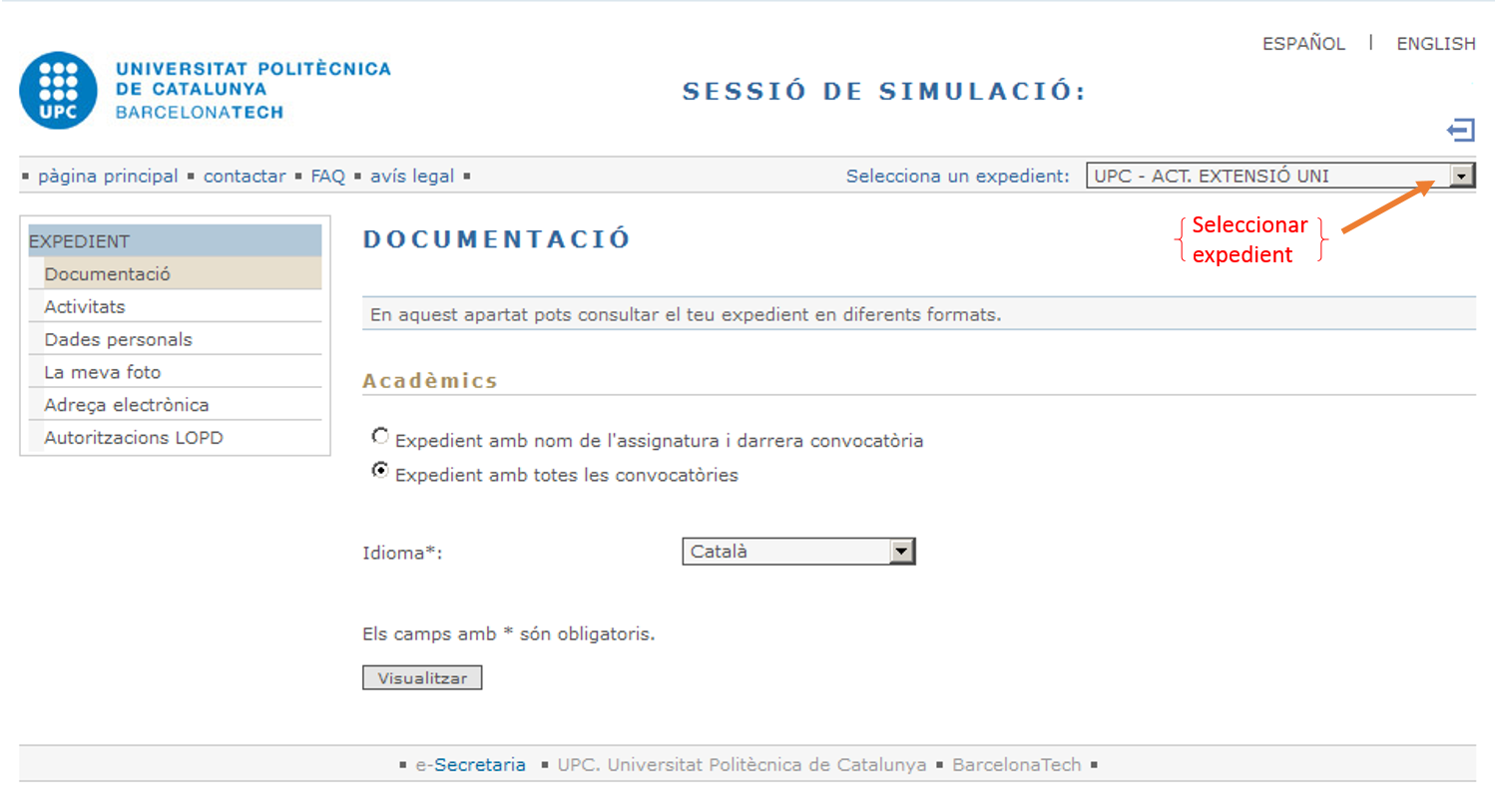Click the Idioma* field label
1497x799 pixels.
point(402,553)
